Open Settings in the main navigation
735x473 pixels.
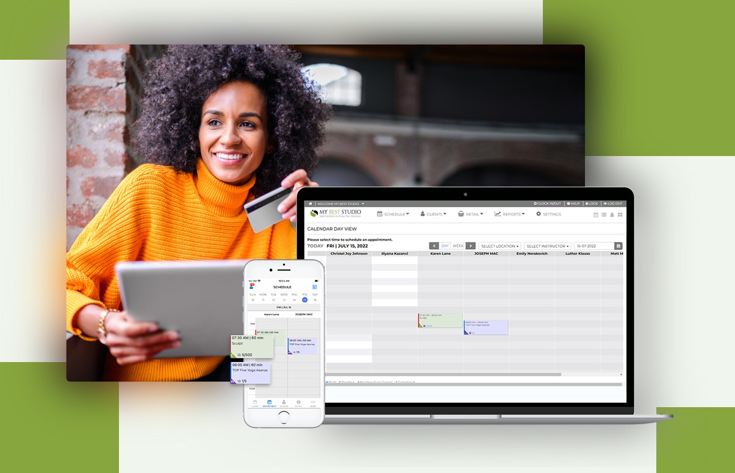point(548,214)
